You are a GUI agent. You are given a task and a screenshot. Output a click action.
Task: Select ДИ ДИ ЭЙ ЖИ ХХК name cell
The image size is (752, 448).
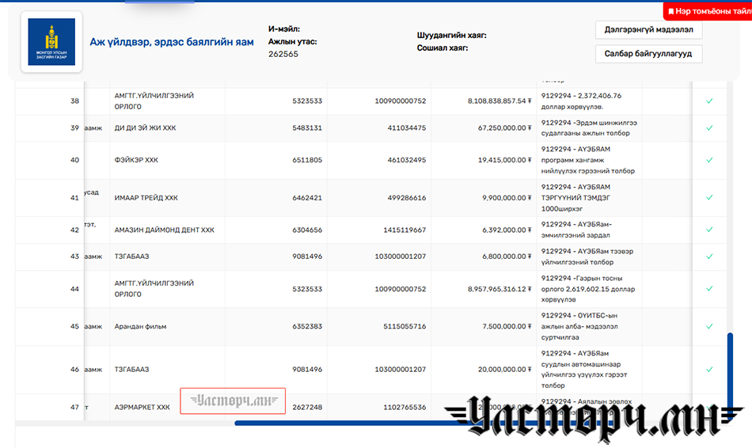146,127
